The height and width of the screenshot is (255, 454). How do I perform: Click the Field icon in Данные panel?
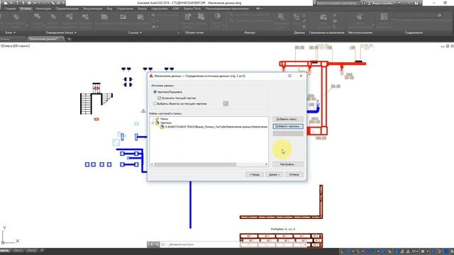coord(297,17)
